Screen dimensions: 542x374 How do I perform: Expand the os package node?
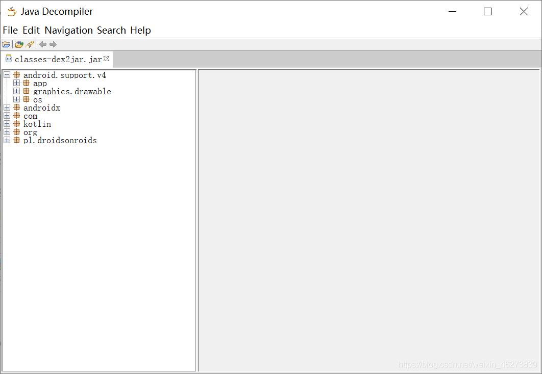pos(16,99)
